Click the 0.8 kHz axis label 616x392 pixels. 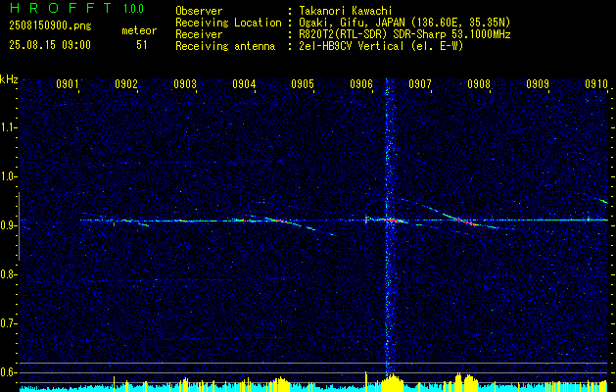coord(8,274)
